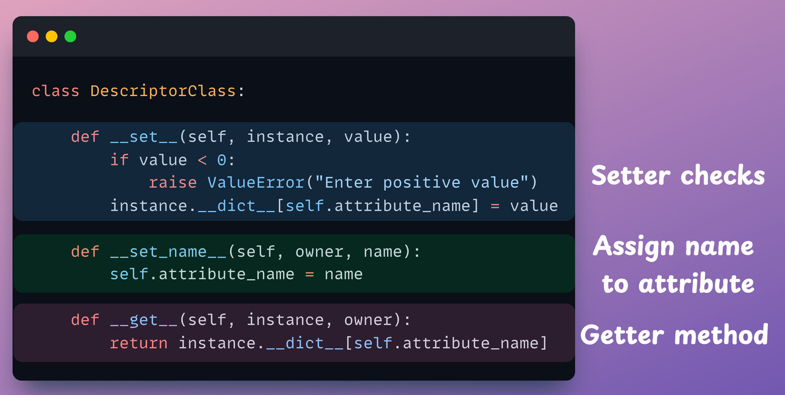Screen dimensions: 785x395
Task: Click the "self.attribute_name = name" assignment line
Action: click(236, 274)
